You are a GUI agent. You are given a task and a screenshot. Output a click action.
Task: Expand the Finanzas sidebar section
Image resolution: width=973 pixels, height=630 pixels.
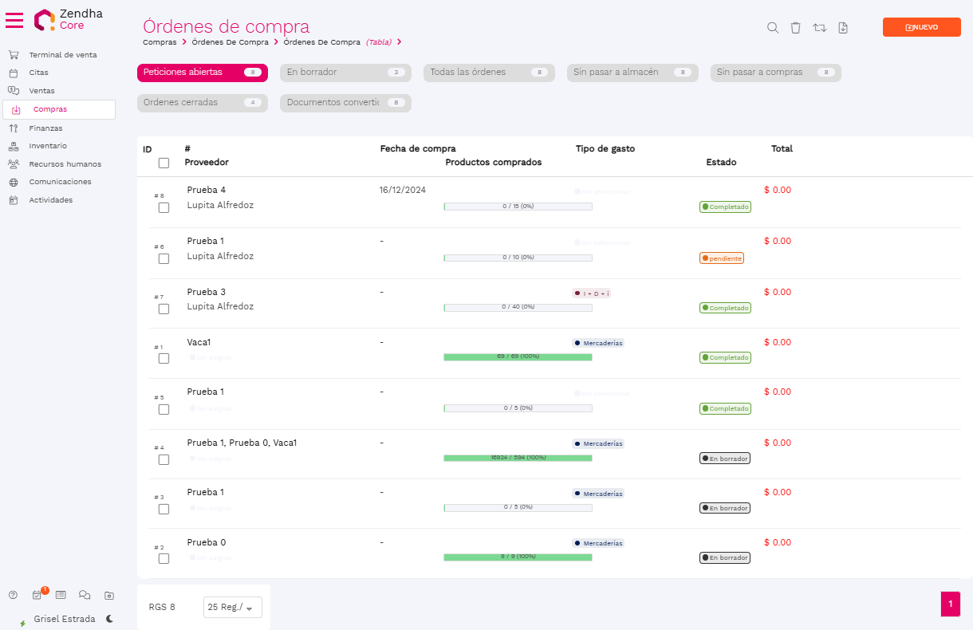tap(45, 128)
